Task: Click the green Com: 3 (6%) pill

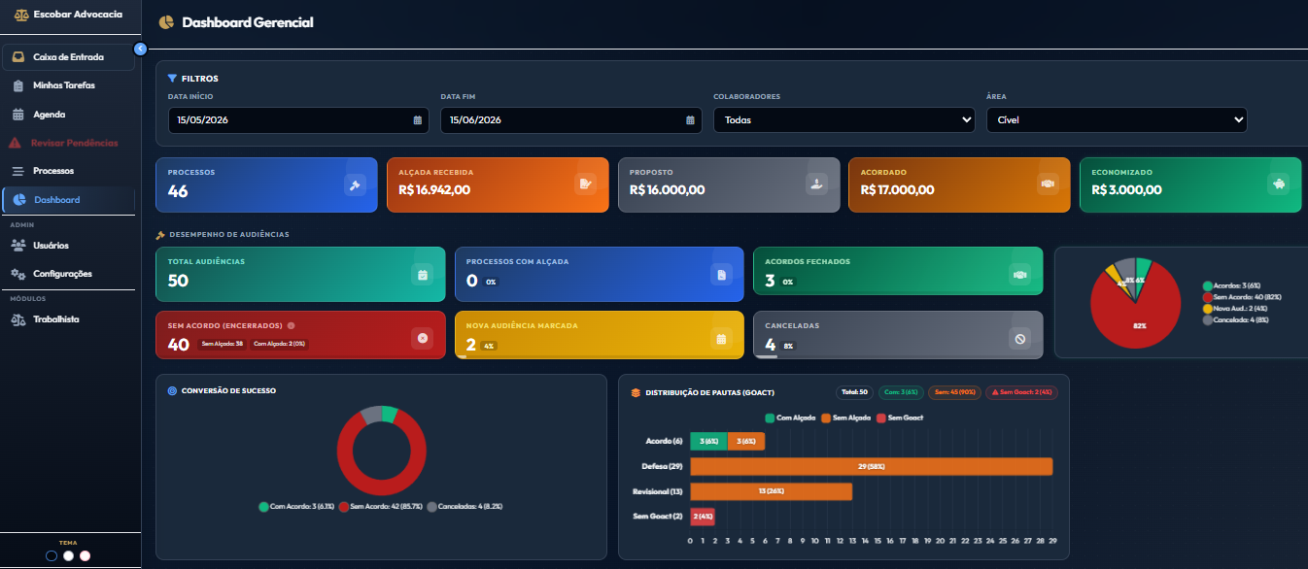Action: click(901, 392)
